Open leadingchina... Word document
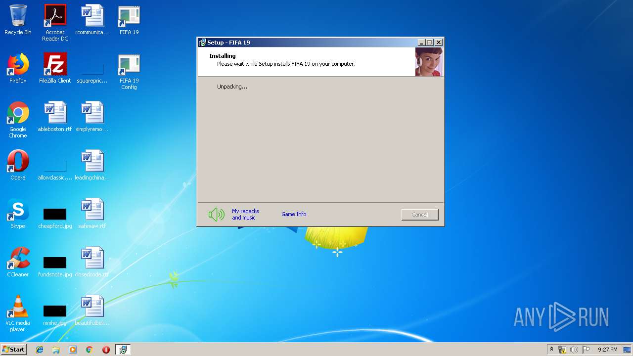 [92, 166]
